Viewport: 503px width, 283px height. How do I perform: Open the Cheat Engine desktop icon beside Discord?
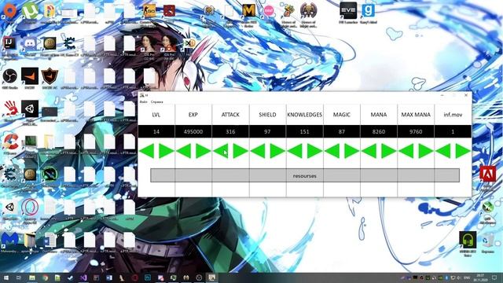pyautogui.click(x=69, y=46)
